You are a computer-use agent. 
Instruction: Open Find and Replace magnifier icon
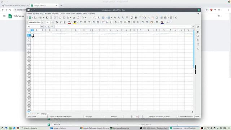pyautogui.click(x=95, y=18)
